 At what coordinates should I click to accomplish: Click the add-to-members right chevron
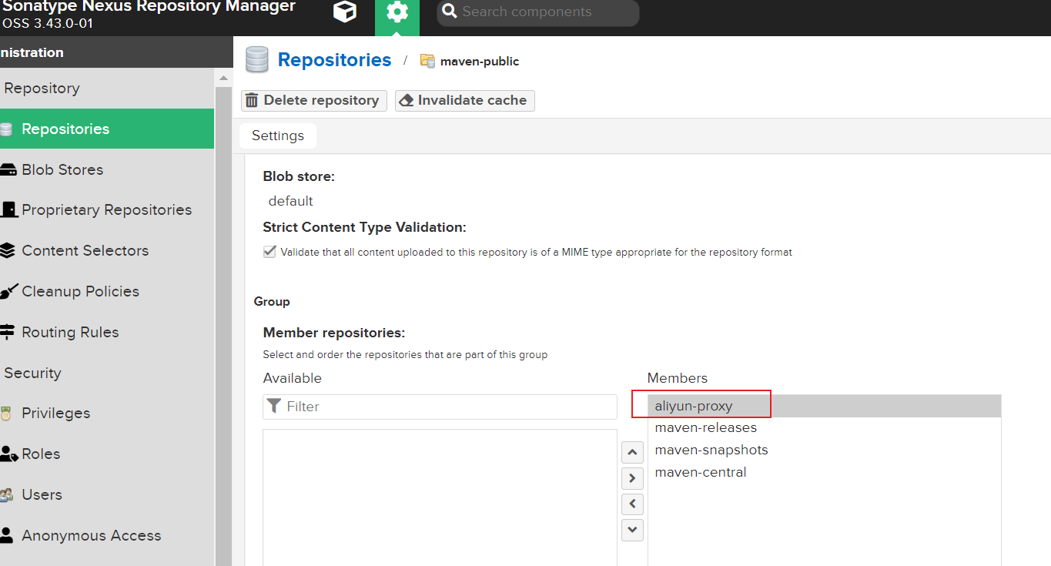[632, 478]
